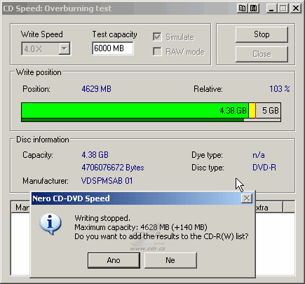The width and height of the screenshot is (305, 284).
Task: Minimize the Overburning test window
Action: (271, 8)
